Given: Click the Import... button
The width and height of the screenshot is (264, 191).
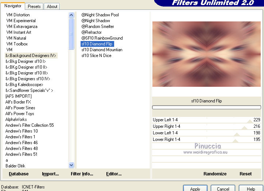Looking at the screenshot, I should [x=51, y=174].
